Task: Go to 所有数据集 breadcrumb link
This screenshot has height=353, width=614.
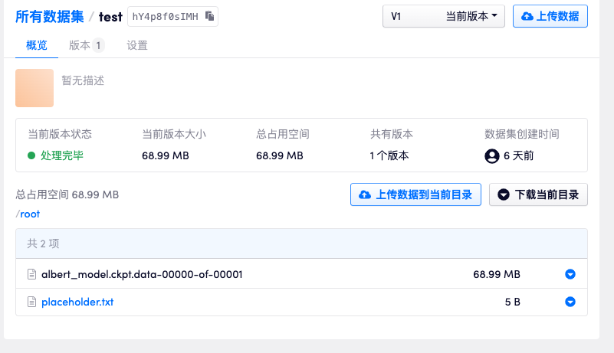Action: pos(49,16)
